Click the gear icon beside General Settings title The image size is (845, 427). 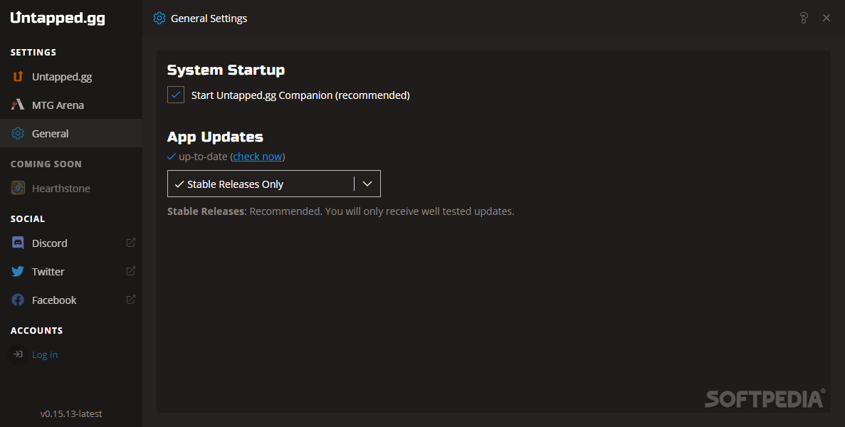pyautogui.click(x=159, y=19)
